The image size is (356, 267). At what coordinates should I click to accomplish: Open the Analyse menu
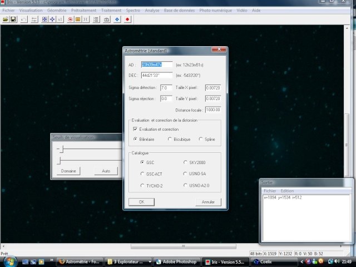[152, 11]
